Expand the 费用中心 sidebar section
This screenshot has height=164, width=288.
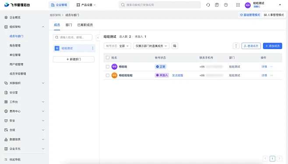tap(43, 111)
